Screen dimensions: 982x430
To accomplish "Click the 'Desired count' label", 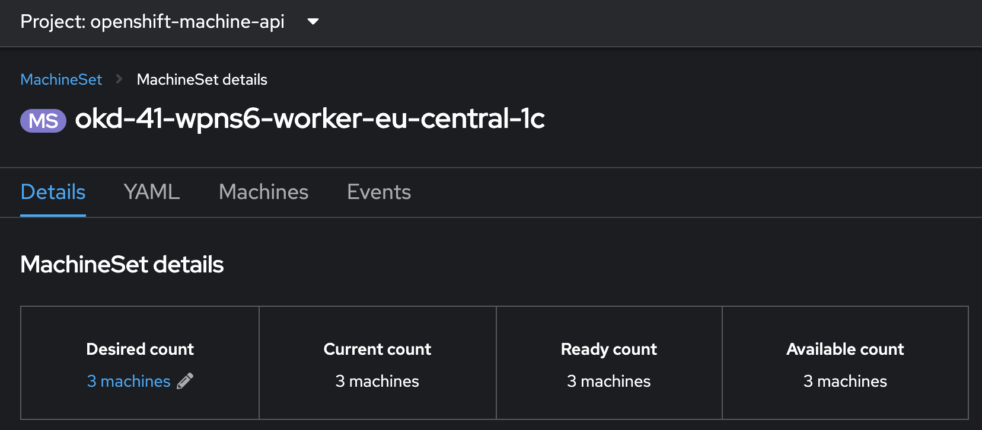I will pos(140,349).
